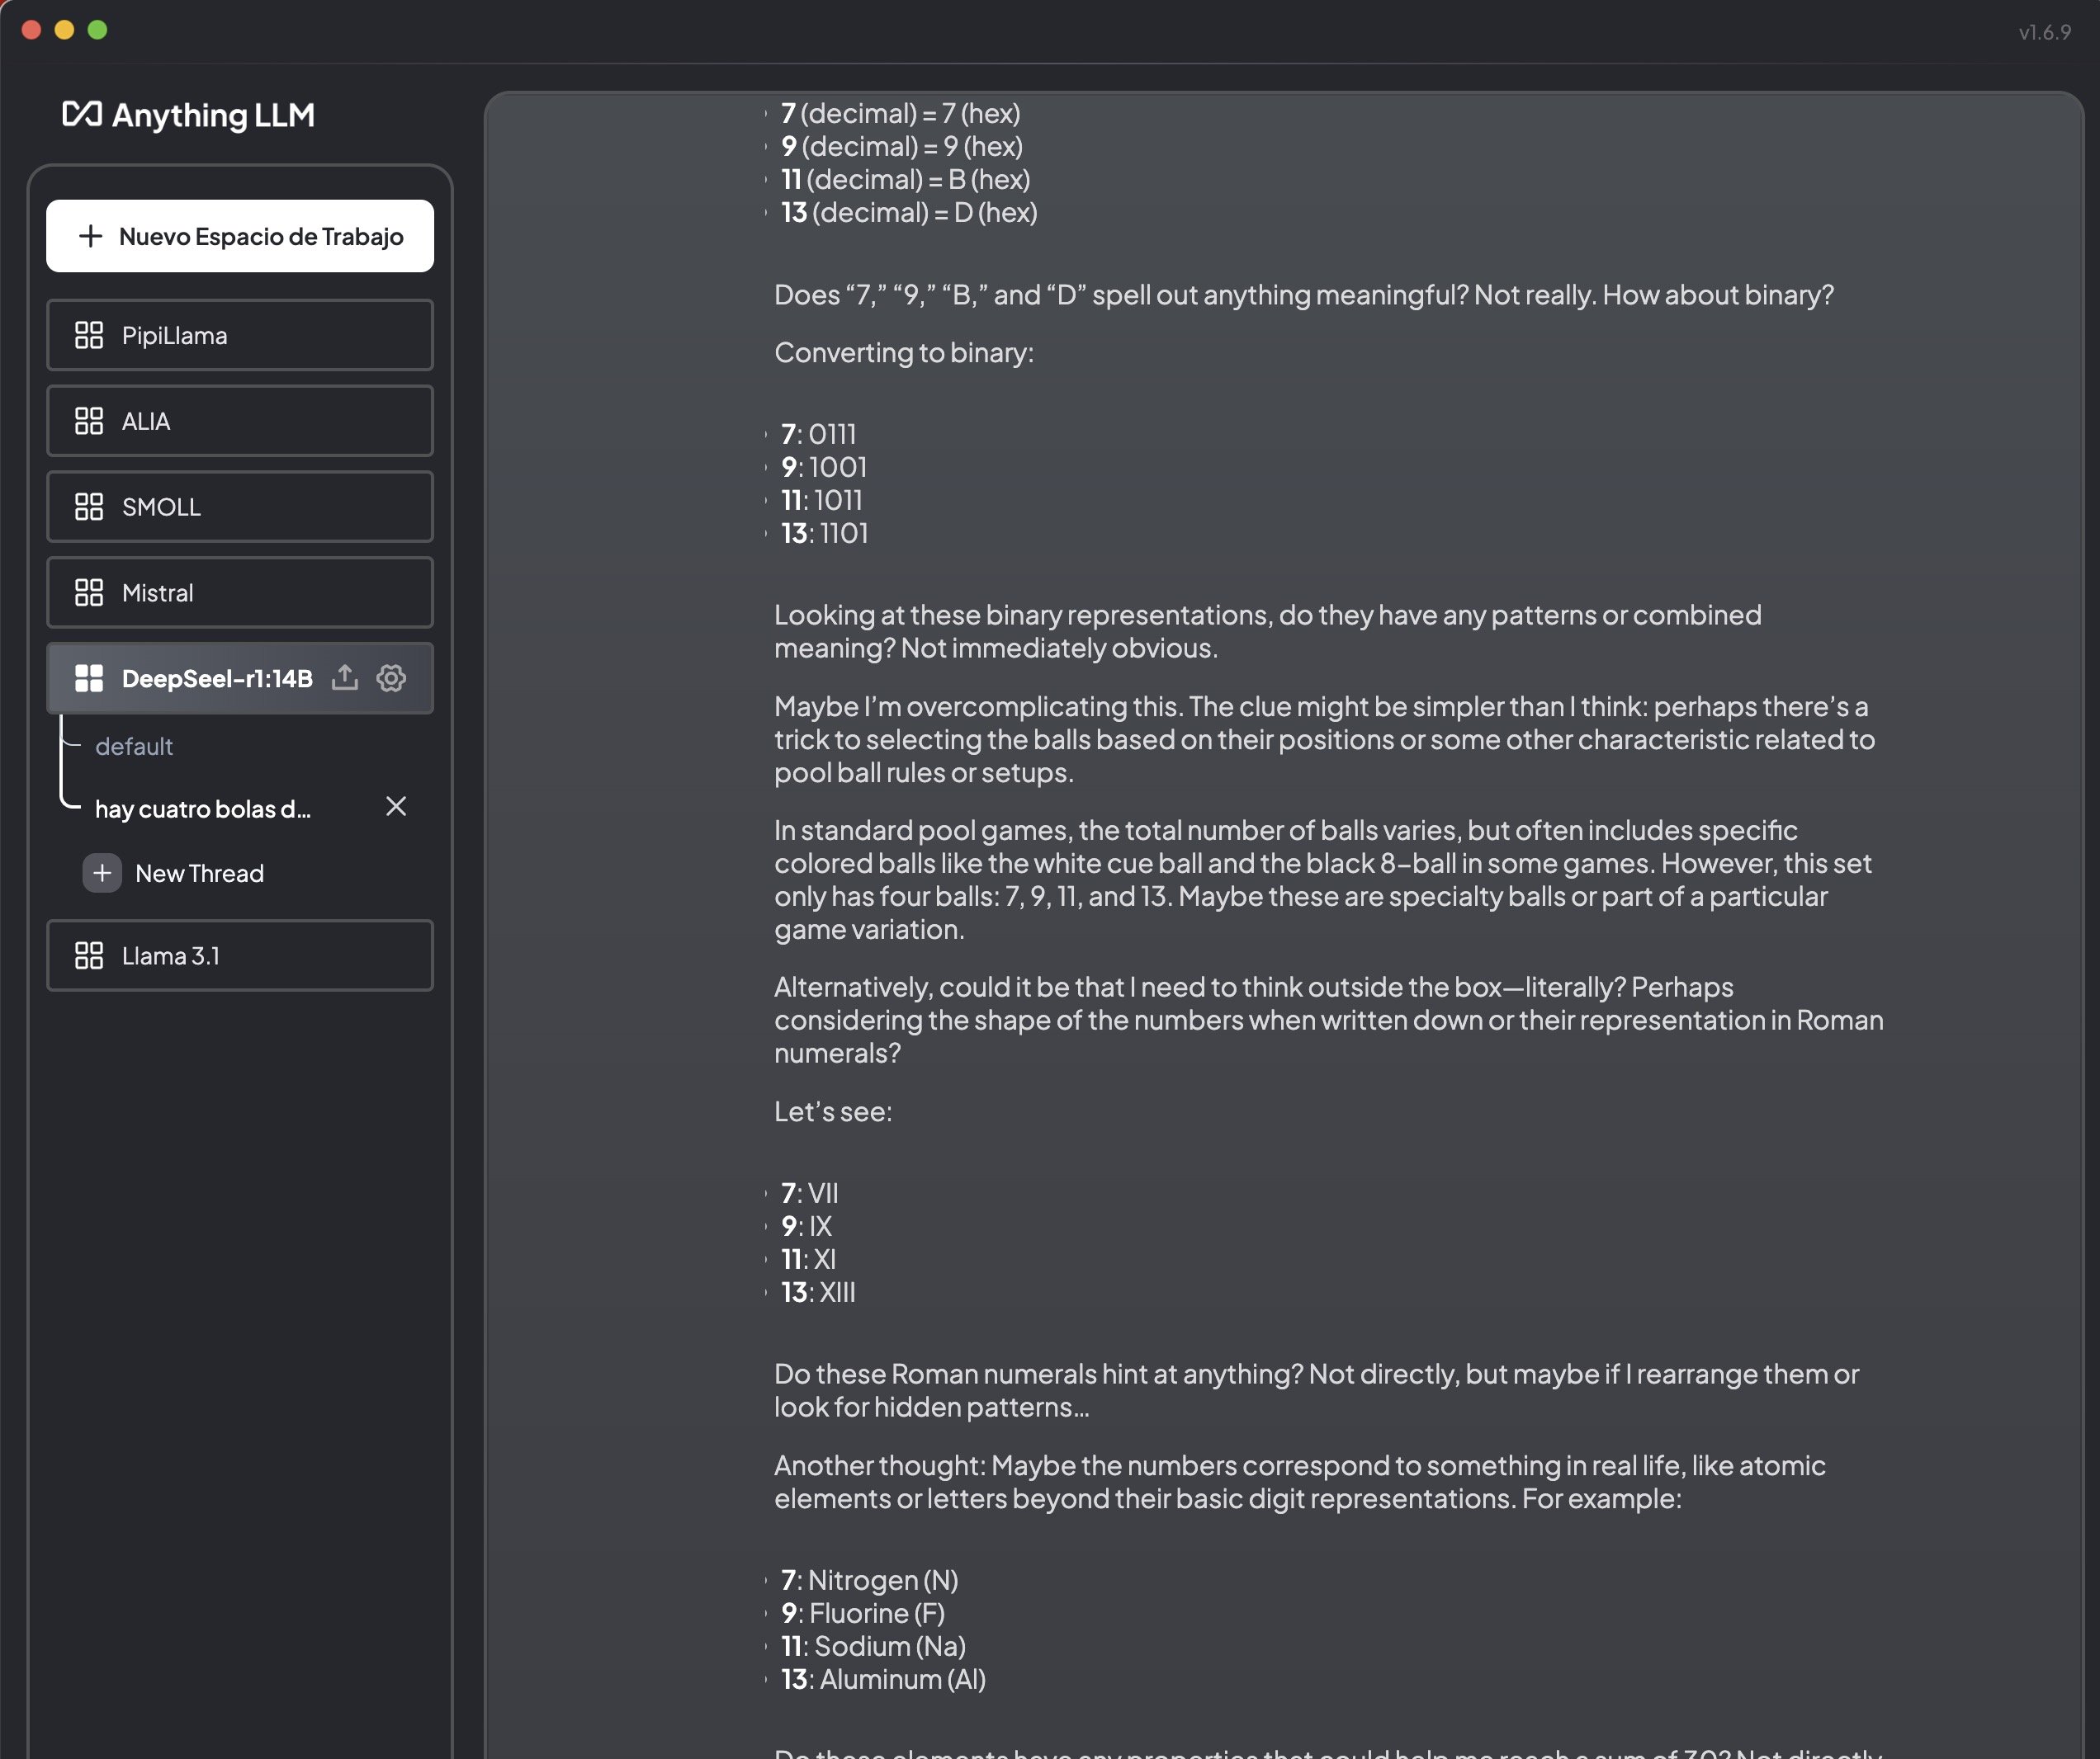Click the v1.6.9 version label
Image resolution: width=2100 pixels, height=1759 pixels.
2044,32
